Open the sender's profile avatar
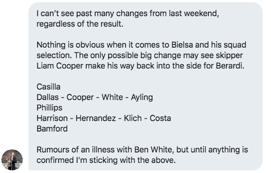Viewport: 271px width, 173px height. click(12, 160)
